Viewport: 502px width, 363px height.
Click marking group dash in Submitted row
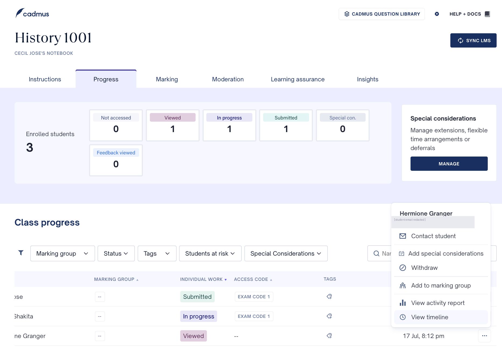pyautogui.click(x=100, y=297)
